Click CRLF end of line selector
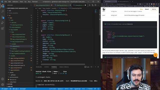Image resolution: width=160 pixels, height=90 pixels. 71,89
